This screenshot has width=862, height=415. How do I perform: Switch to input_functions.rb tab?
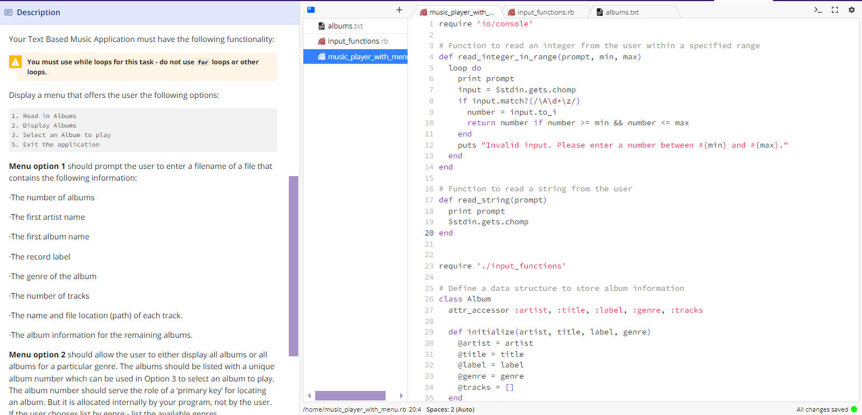[x=546, y=12]
